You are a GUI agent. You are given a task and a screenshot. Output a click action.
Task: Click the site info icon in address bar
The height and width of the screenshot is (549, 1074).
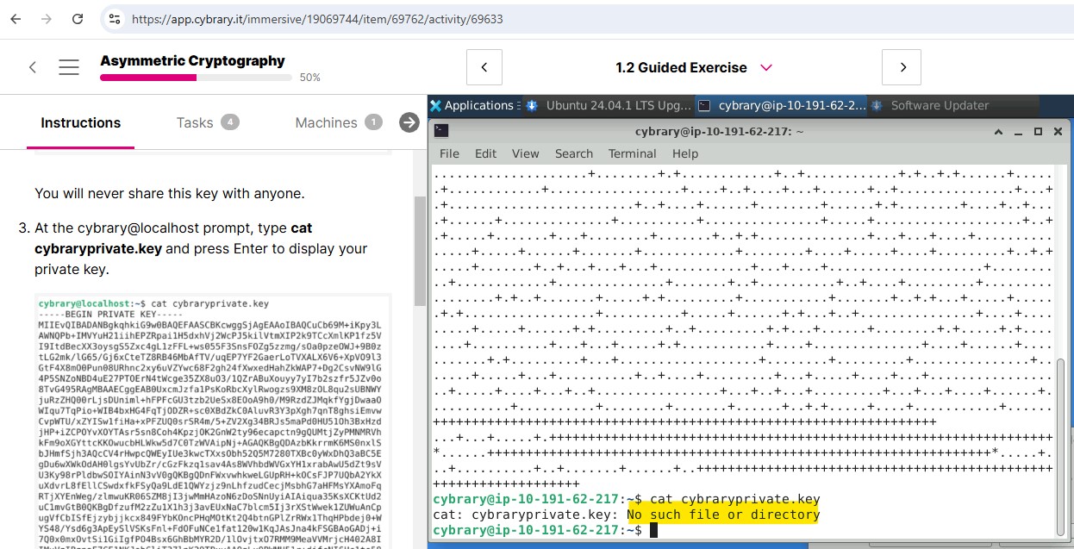pyautogui.click(x=115, y=18)
